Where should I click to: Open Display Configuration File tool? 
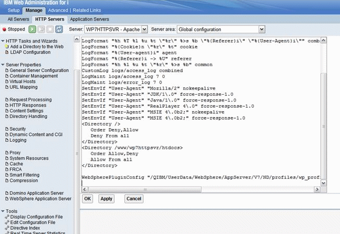click(x=36, y=217)
